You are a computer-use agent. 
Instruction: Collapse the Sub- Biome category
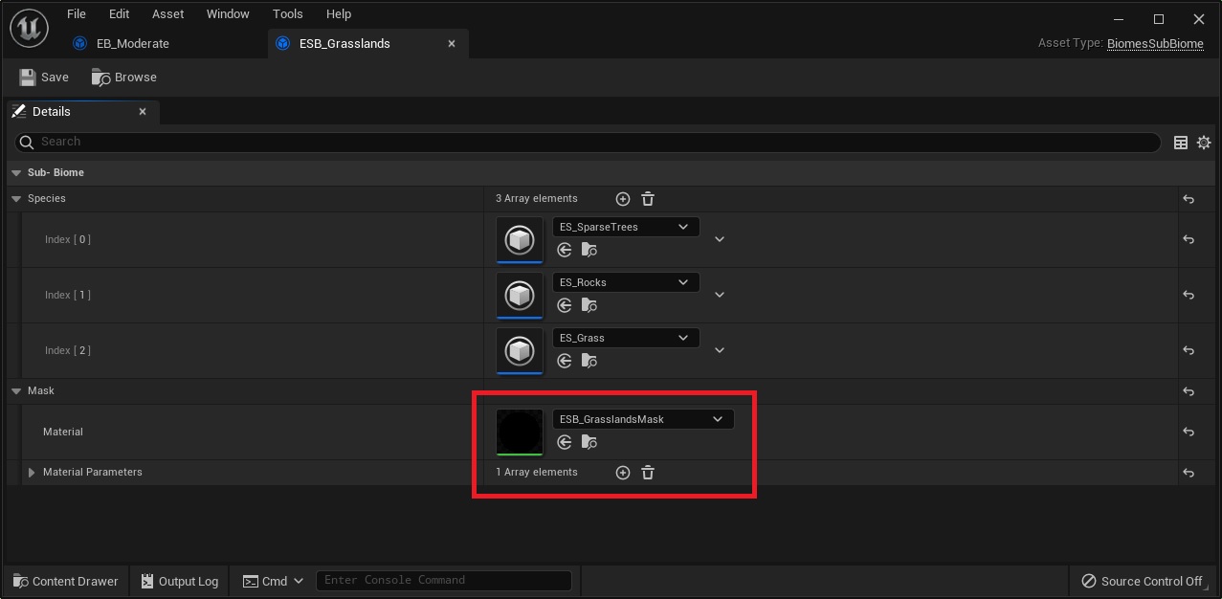(17, 173)
